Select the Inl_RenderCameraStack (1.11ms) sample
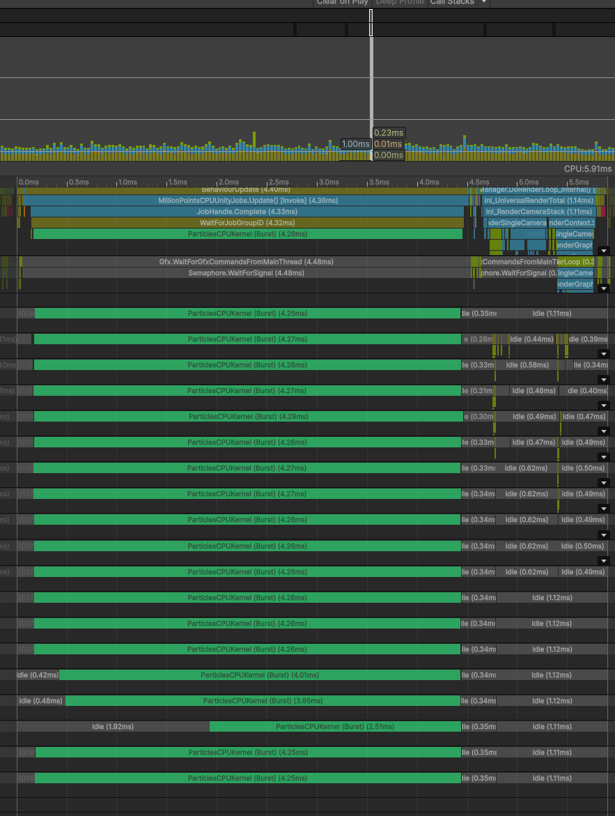This screenshot has height=816, width=615. pyautogui.click(x=538, y=212)
